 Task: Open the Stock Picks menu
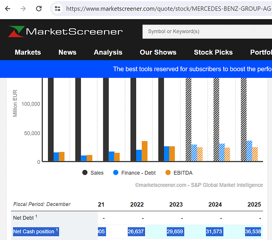click(x=213, y=52)
